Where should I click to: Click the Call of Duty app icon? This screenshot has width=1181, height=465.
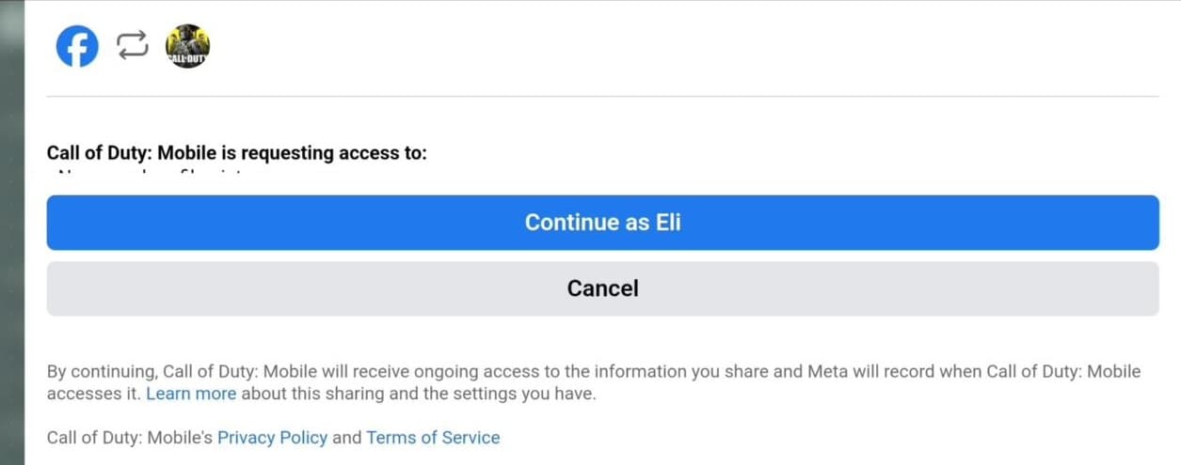pyautogui.click(x=187, y=46)
